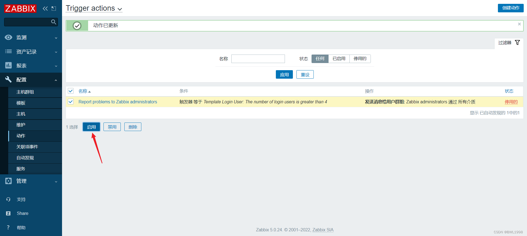
Task: Expand the 报表 menu chevron
Action: [56, 66]
